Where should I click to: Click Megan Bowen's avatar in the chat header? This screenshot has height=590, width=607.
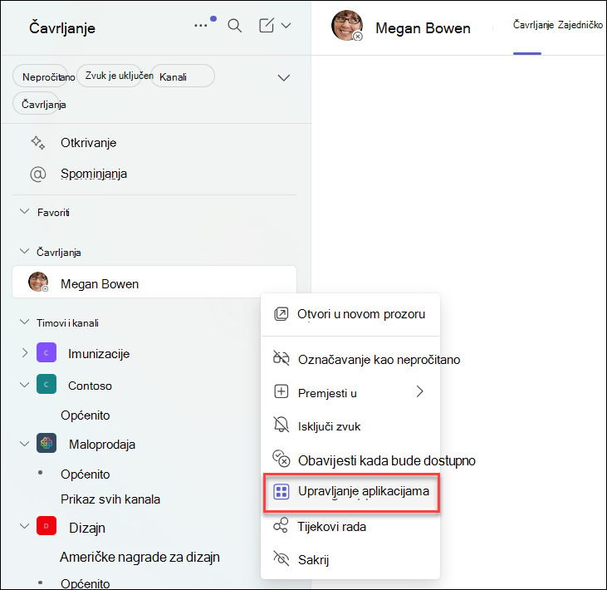(x=347, y=26)
